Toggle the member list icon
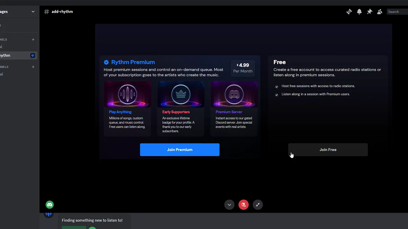 (x=380, y=12)
